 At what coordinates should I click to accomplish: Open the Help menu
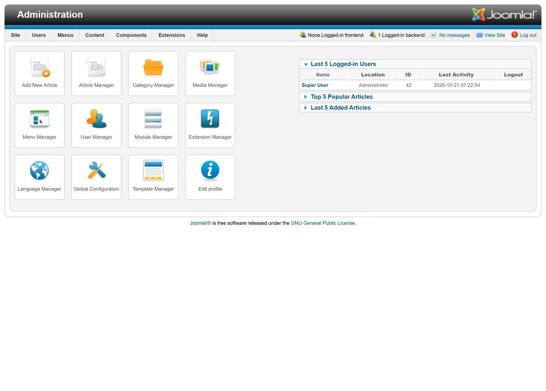pyautogui.click(x=202, y=35)
